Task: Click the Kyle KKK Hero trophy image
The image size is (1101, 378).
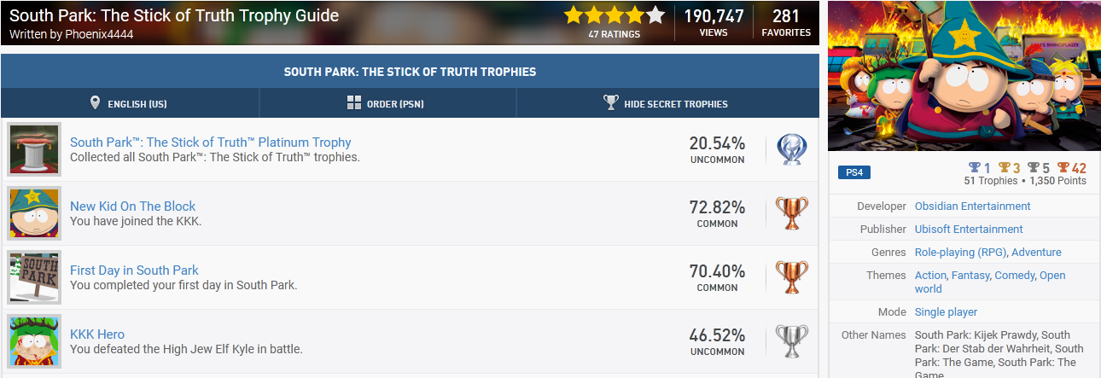Action: pos(34,341)
